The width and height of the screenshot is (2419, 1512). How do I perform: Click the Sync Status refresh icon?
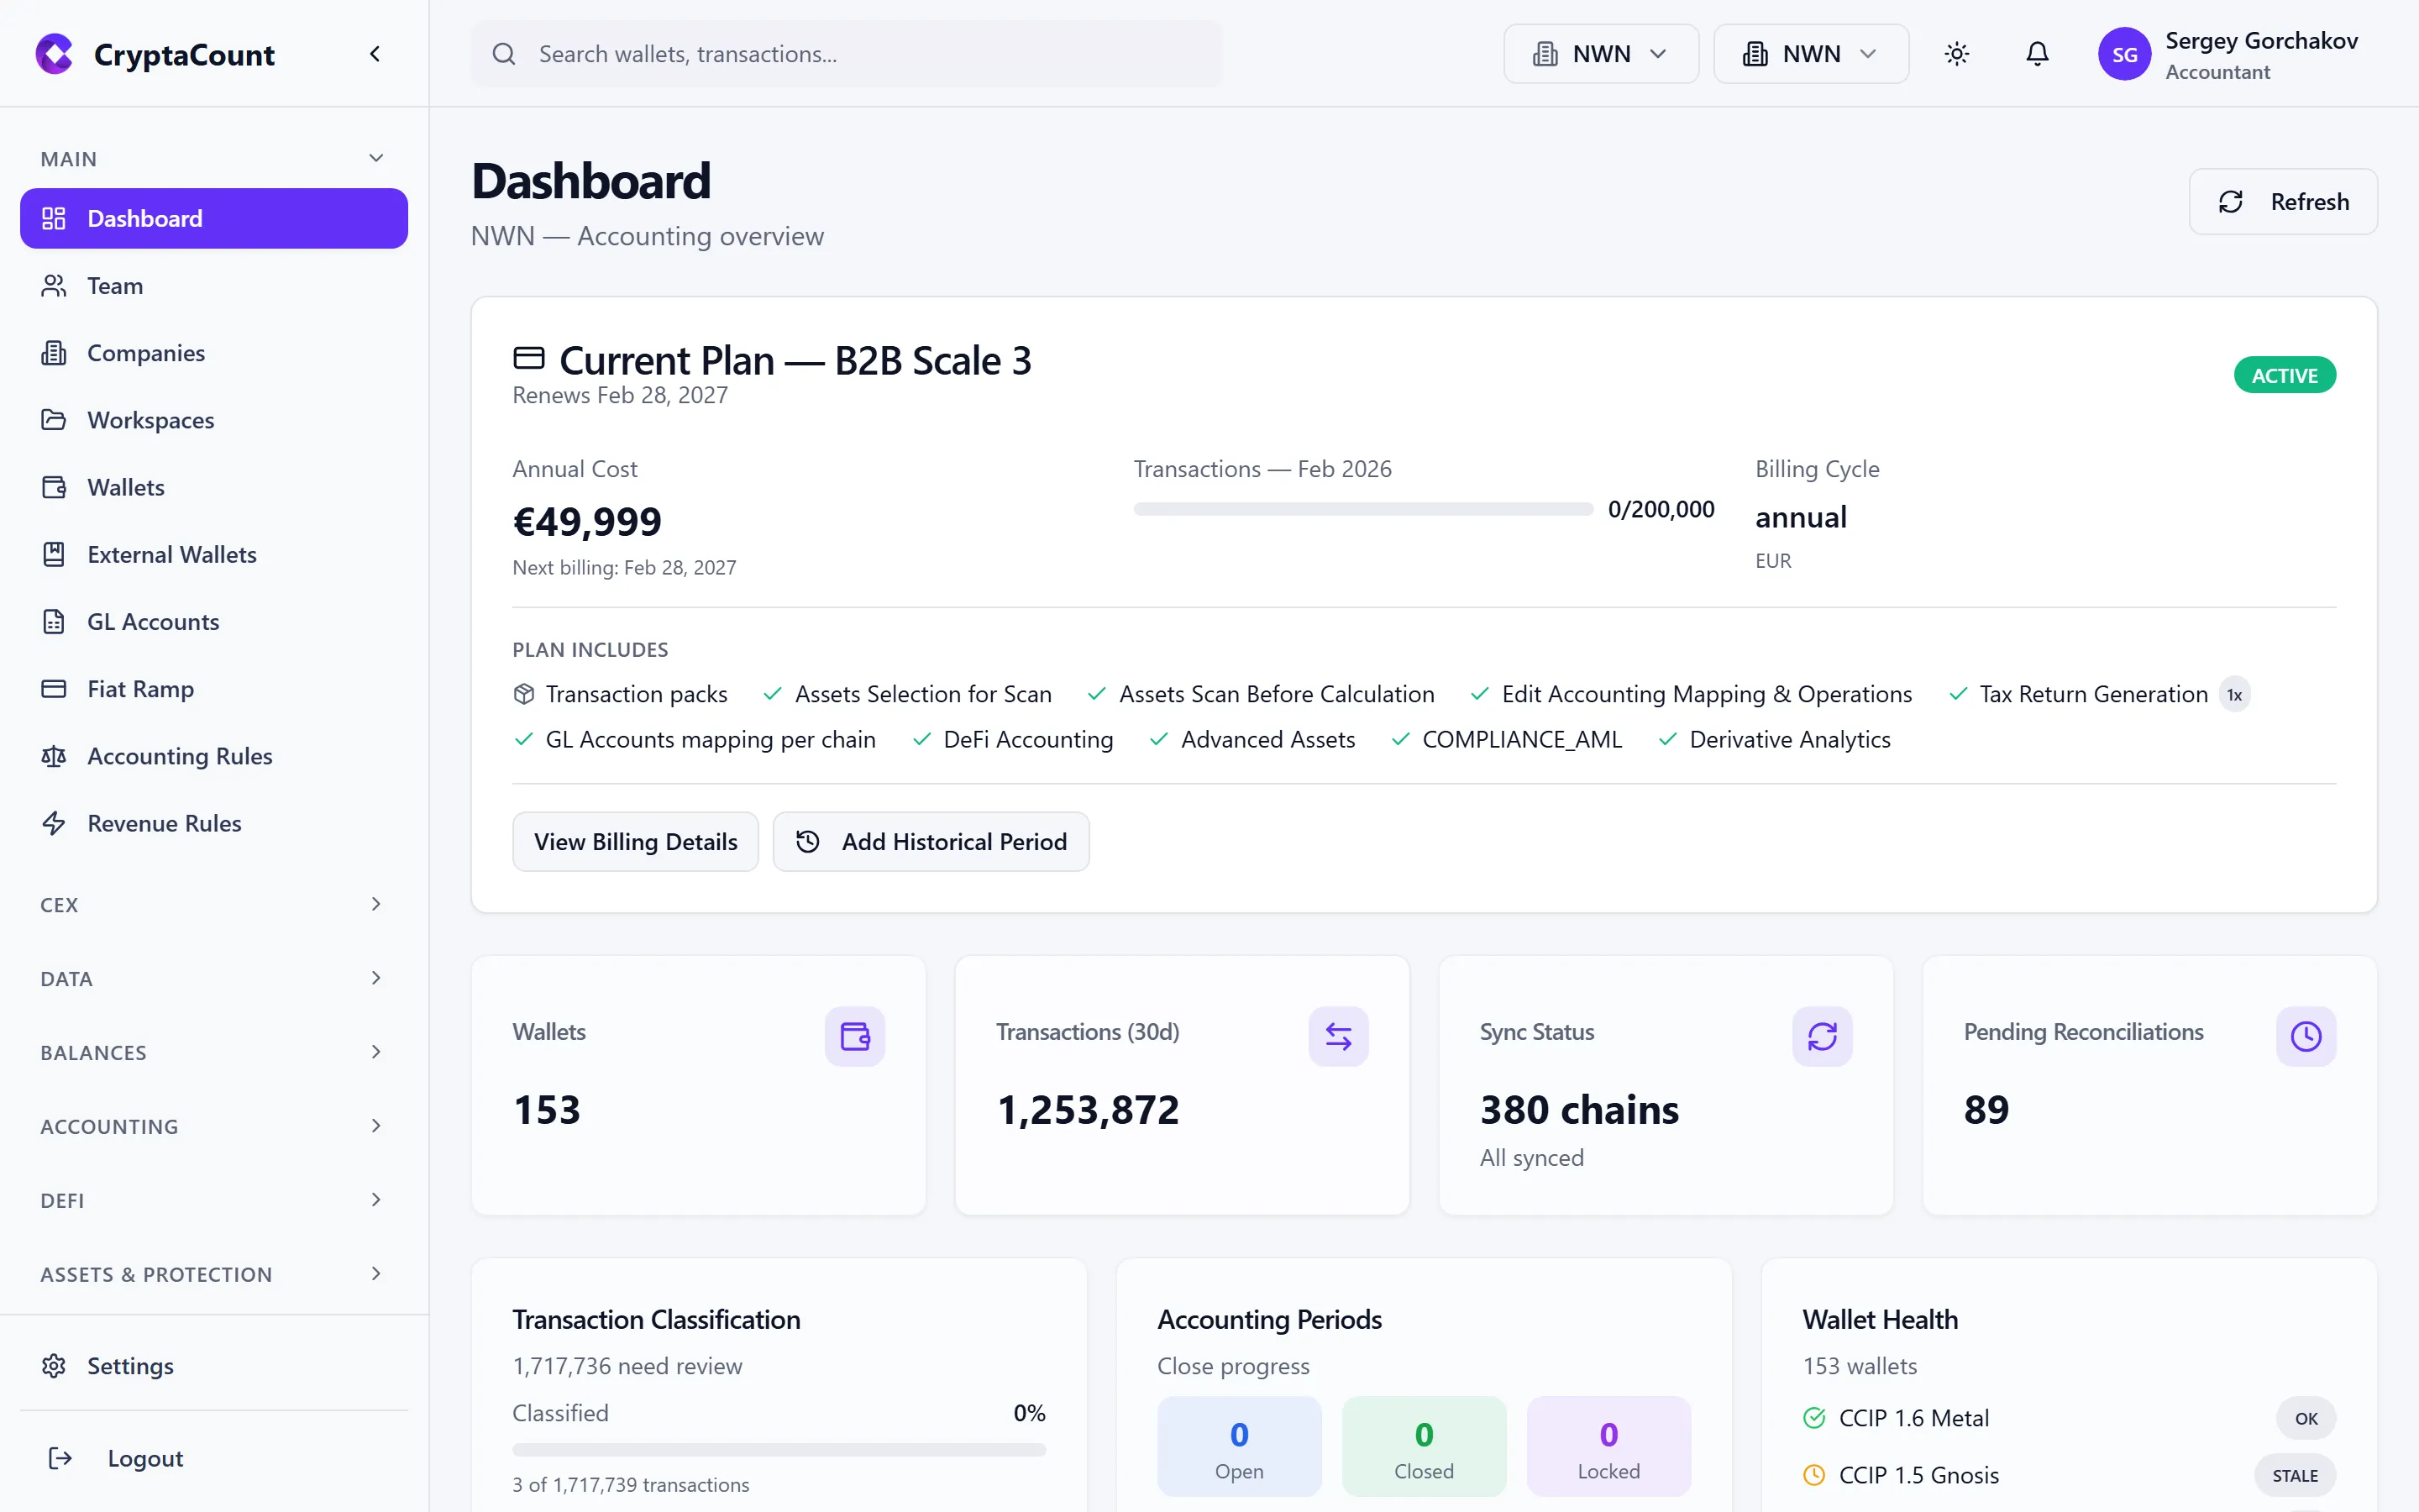pos(1821,1036)
